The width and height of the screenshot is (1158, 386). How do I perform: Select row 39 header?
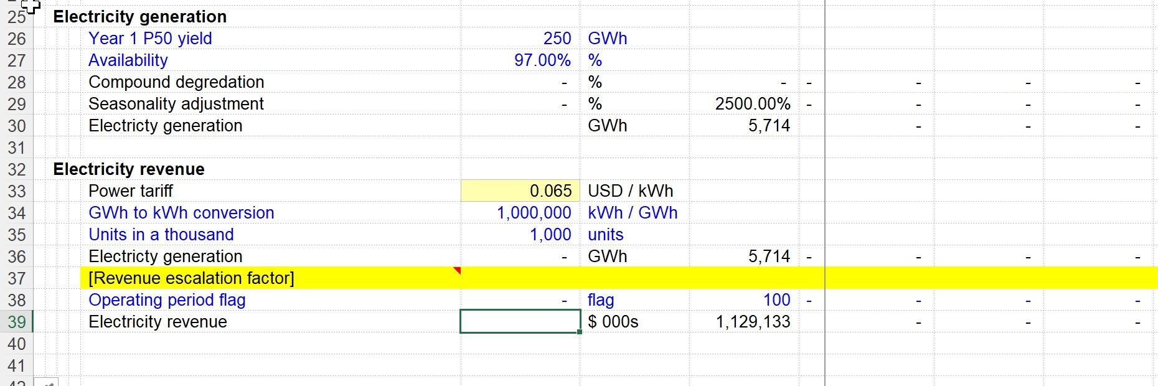point(17,322)
